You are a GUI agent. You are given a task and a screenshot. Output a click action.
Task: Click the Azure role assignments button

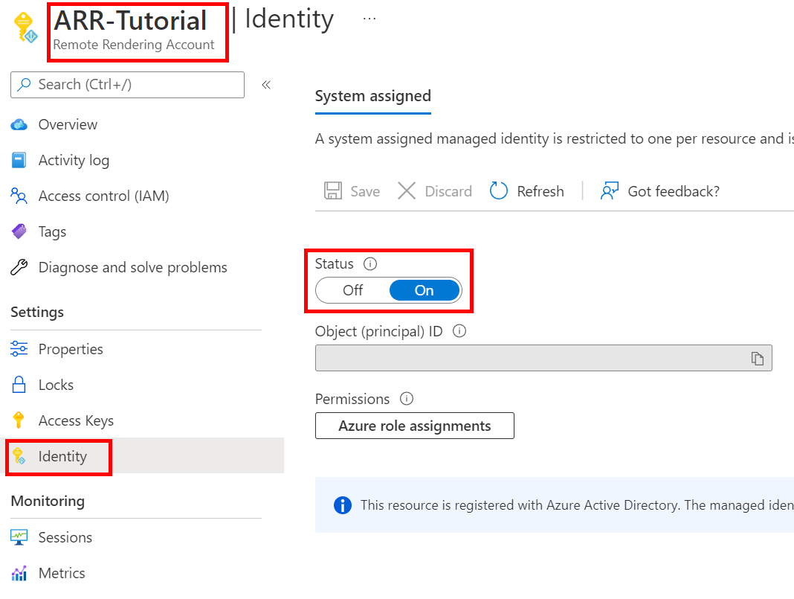[x=415, y=426]
